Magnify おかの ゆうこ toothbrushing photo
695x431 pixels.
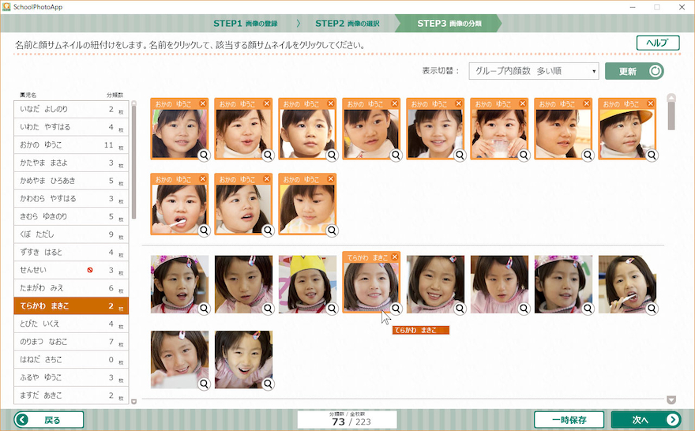(204, 230)
